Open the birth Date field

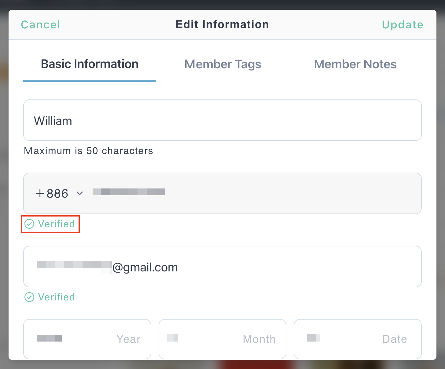358,339
